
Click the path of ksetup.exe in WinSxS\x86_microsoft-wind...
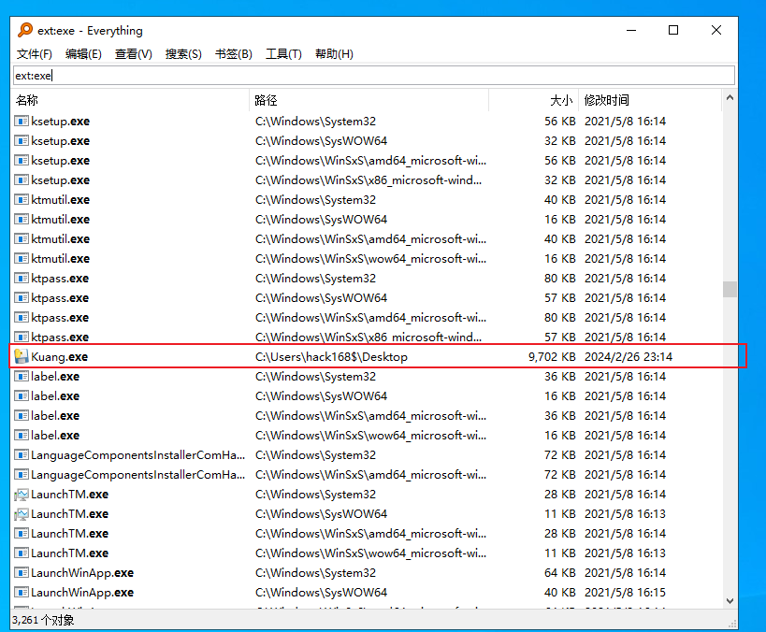click(x=369, y=180)
